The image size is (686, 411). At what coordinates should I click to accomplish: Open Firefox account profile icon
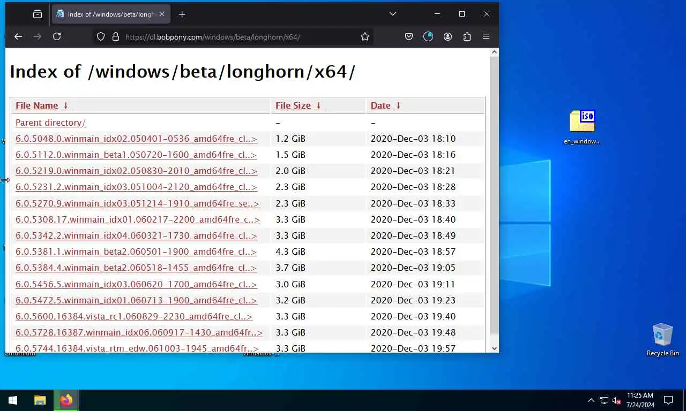448,37
